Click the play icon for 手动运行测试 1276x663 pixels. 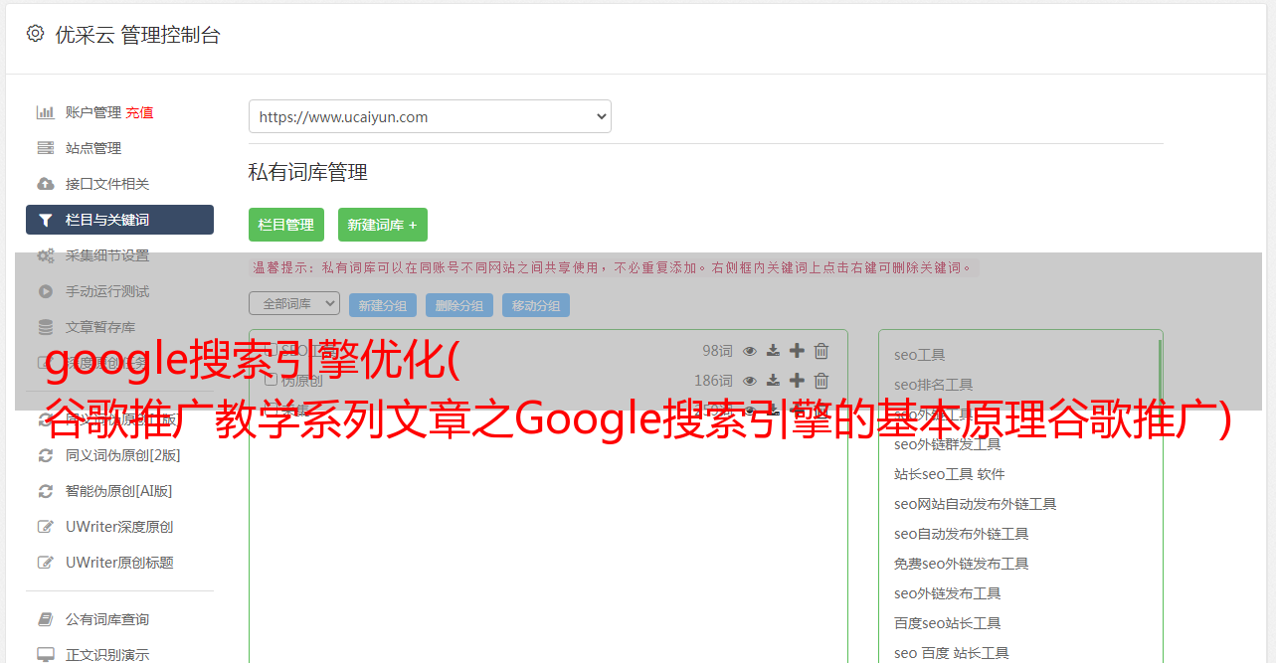[x=46, y=291]
